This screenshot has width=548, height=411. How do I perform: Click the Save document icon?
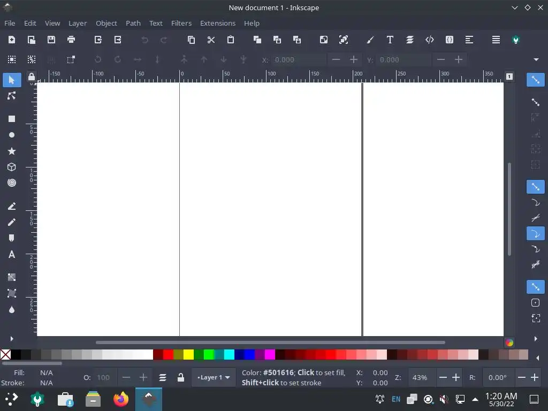[51, 40]
